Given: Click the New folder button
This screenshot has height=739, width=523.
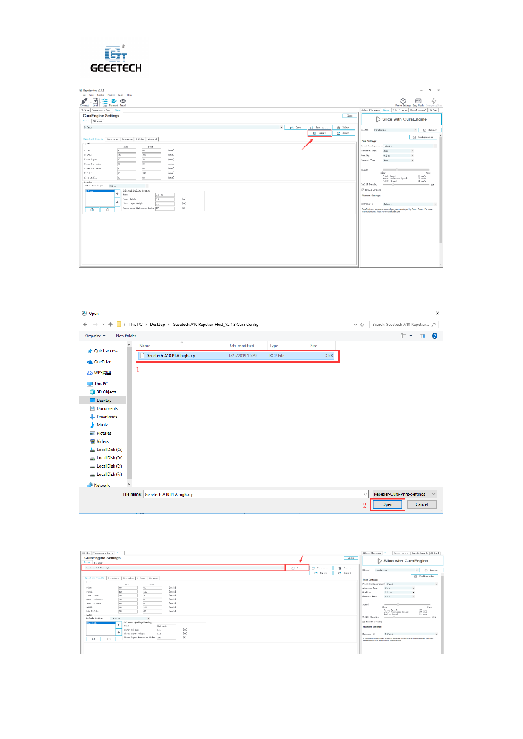Looking at the screenshot, I should [x=126, y=336].
